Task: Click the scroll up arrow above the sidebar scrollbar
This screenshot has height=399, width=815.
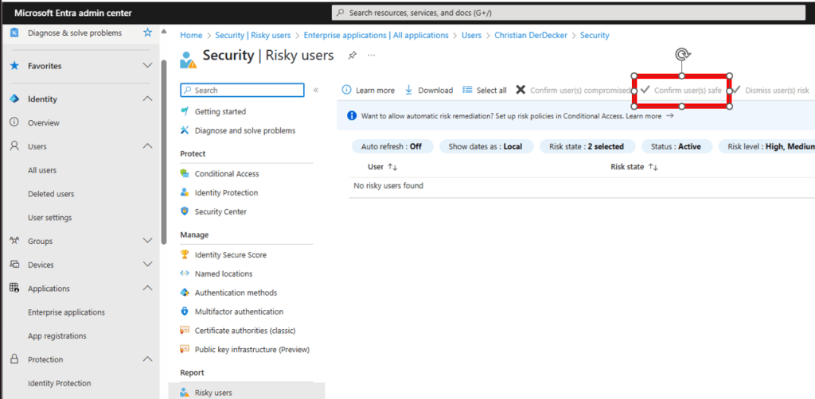Action: [164, 32]
